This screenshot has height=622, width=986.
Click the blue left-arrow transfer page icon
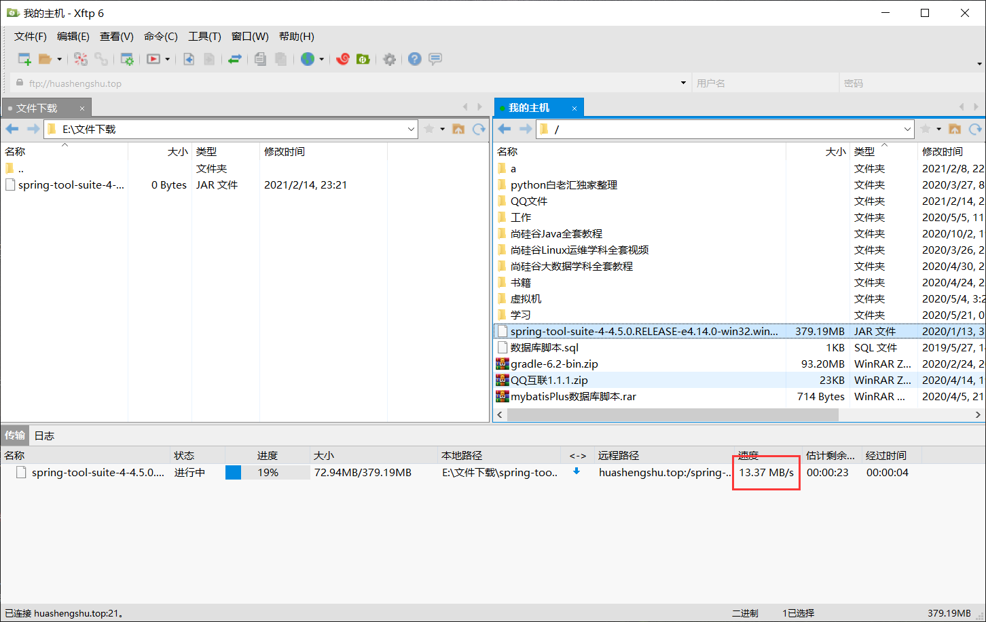[x=189, y=59]
